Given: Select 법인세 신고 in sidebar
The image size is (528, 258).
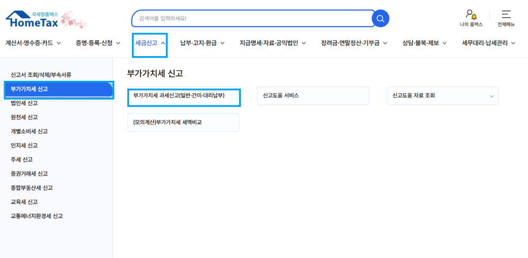Looking at the screenshot, I should pos(24,104).
